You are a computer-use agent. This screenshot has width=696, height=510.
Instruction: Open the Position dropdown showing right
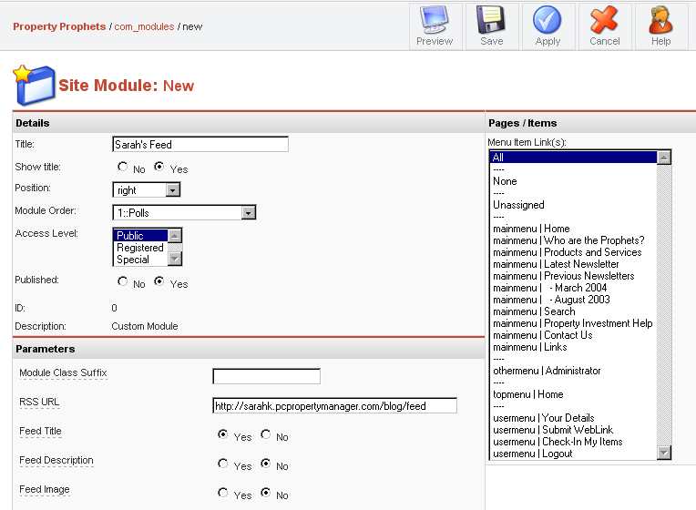[147, 190]
